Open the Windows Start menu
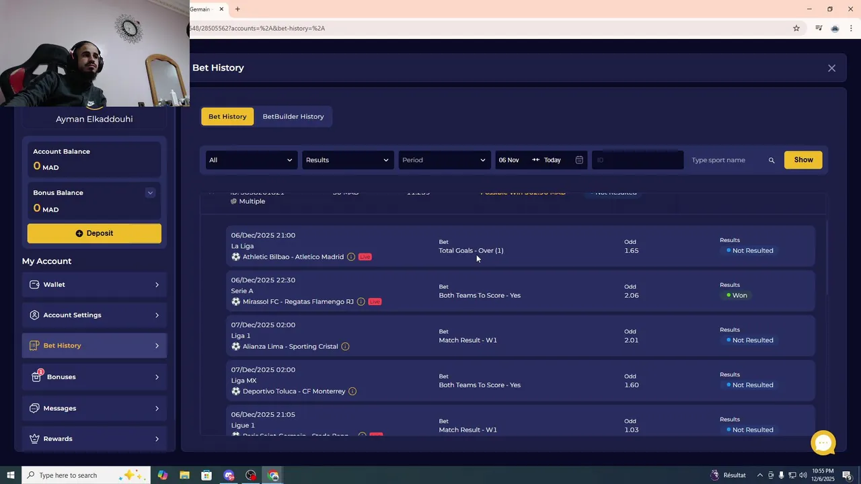The width and height of the screenshot is (861, 484). pos(10,475)
